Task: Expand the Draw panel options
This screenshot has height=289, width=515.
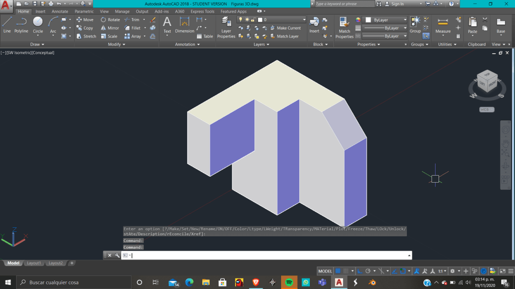Action: click(37, 44)
